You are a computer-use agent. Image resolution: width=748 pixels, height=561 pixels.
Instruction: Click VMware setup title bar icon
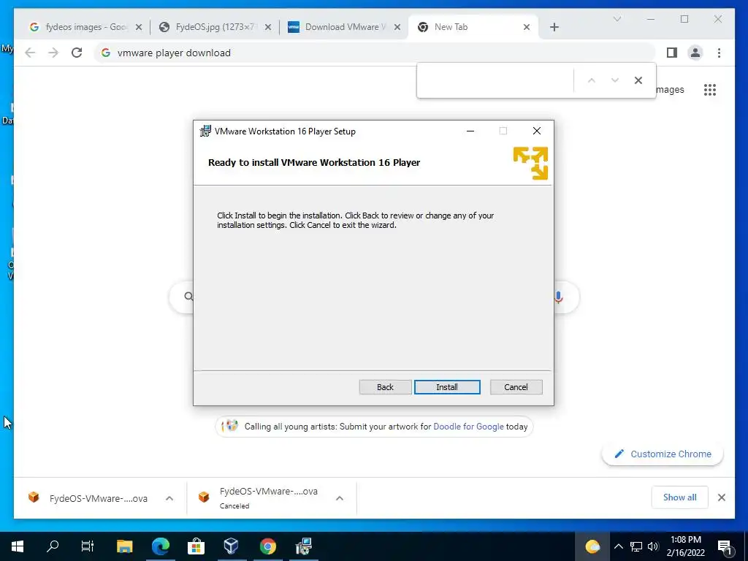(x=205, y=131)
